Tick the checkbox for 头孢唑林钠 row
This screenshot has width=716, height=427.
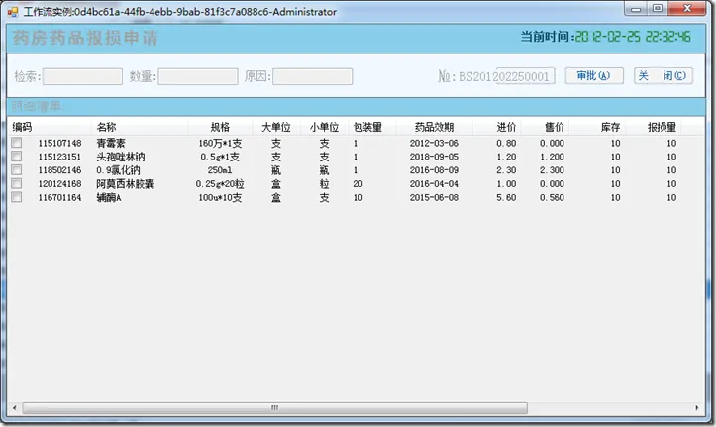click(17, 157)
